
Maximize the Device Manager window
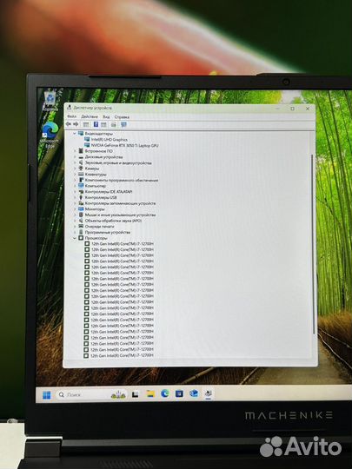292,109
